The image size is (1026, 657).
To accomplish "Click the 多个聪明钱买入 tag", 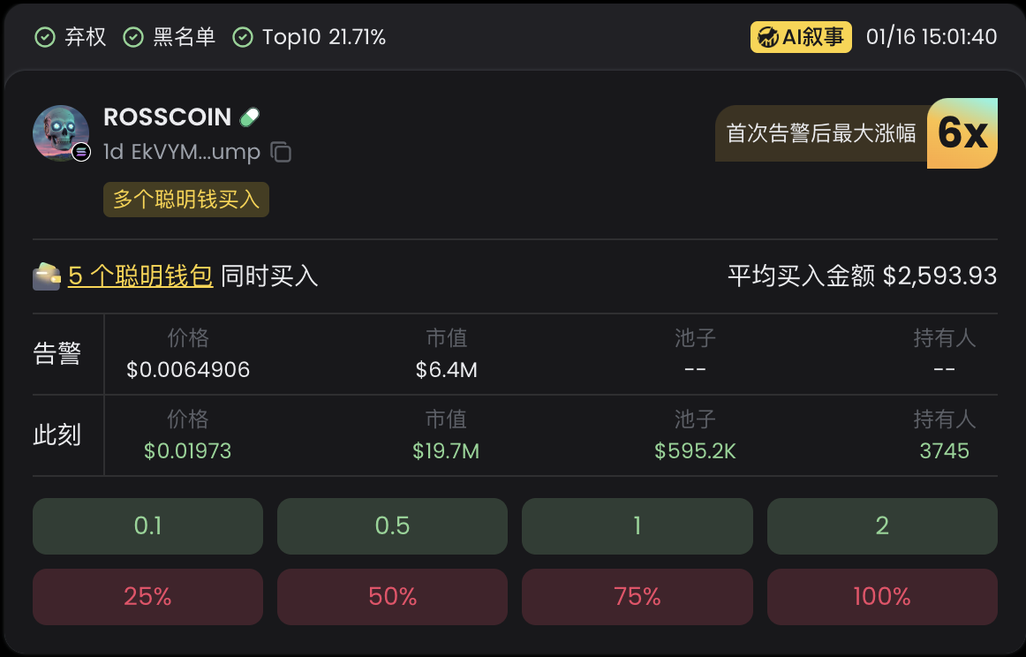I will [186, 200].
